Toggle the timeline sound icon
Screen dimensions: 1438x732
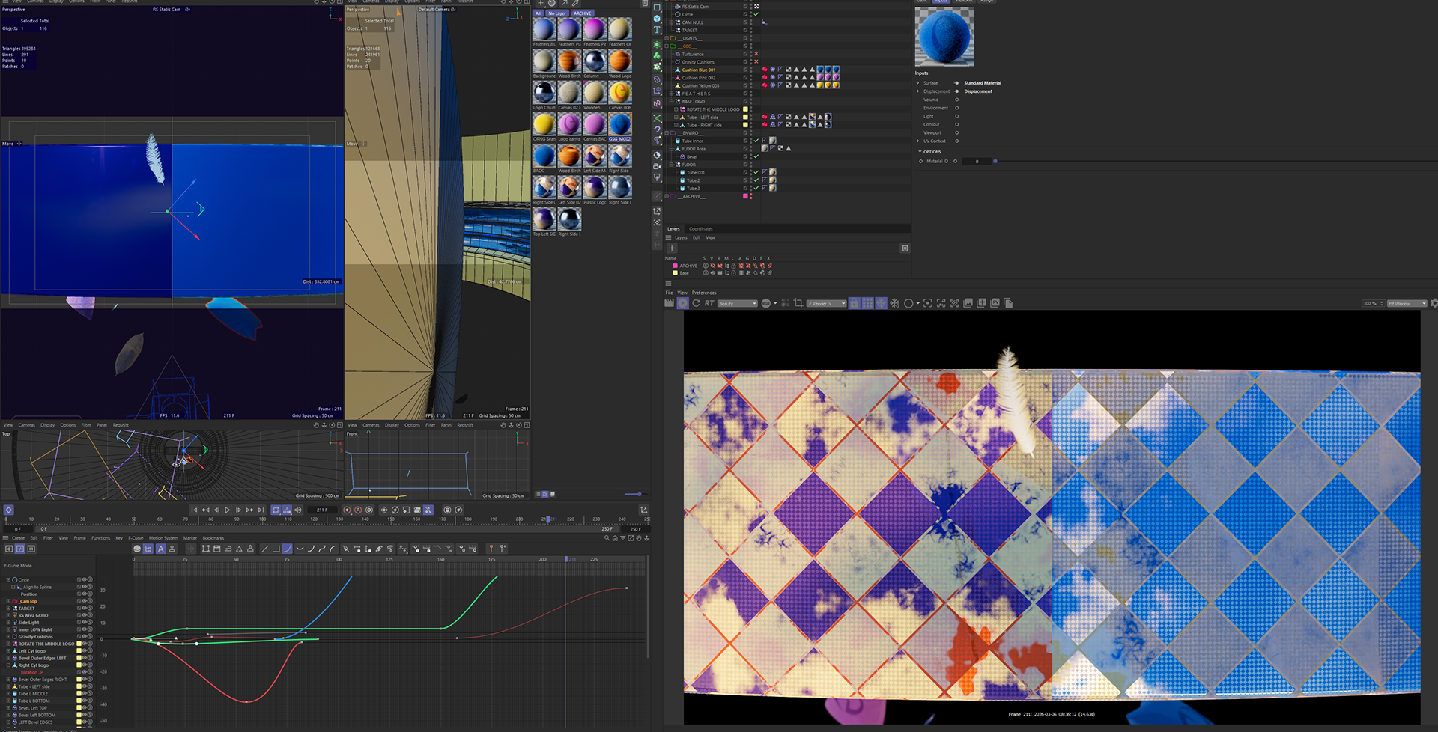tap(298, 510)
